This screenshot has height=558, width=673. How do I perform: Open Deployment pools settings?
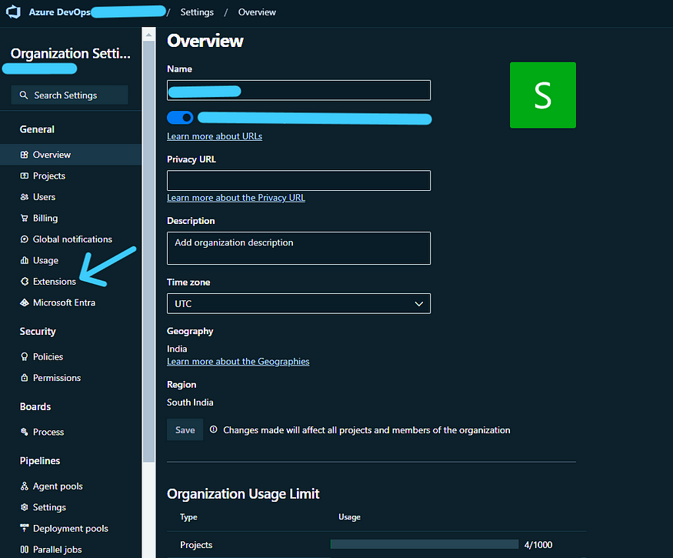(x=71, y=528)
